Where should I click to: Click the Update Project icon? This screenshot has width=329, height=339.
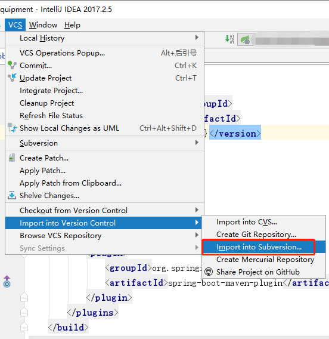coord(12,78)
